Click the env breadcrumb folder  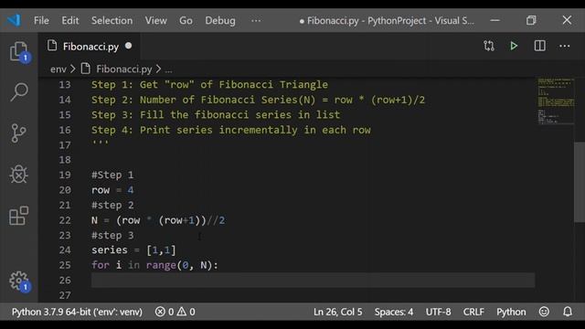pyautogui.click(x=58, y=69)
